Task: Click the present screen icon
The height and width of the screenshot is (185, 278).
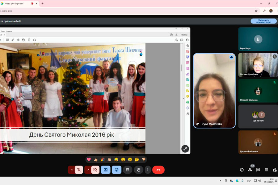Action: point(106,170)
